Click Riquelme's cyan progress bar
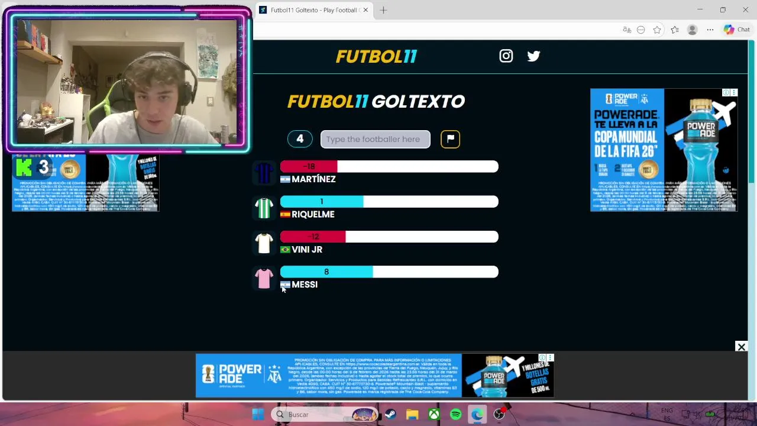 tap(322, 202)
